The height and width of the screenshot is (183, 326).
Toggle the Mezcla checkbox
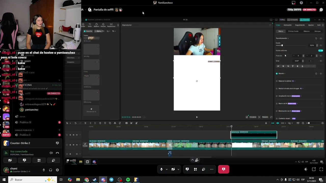pyautogui.click(x=277, y=73)
